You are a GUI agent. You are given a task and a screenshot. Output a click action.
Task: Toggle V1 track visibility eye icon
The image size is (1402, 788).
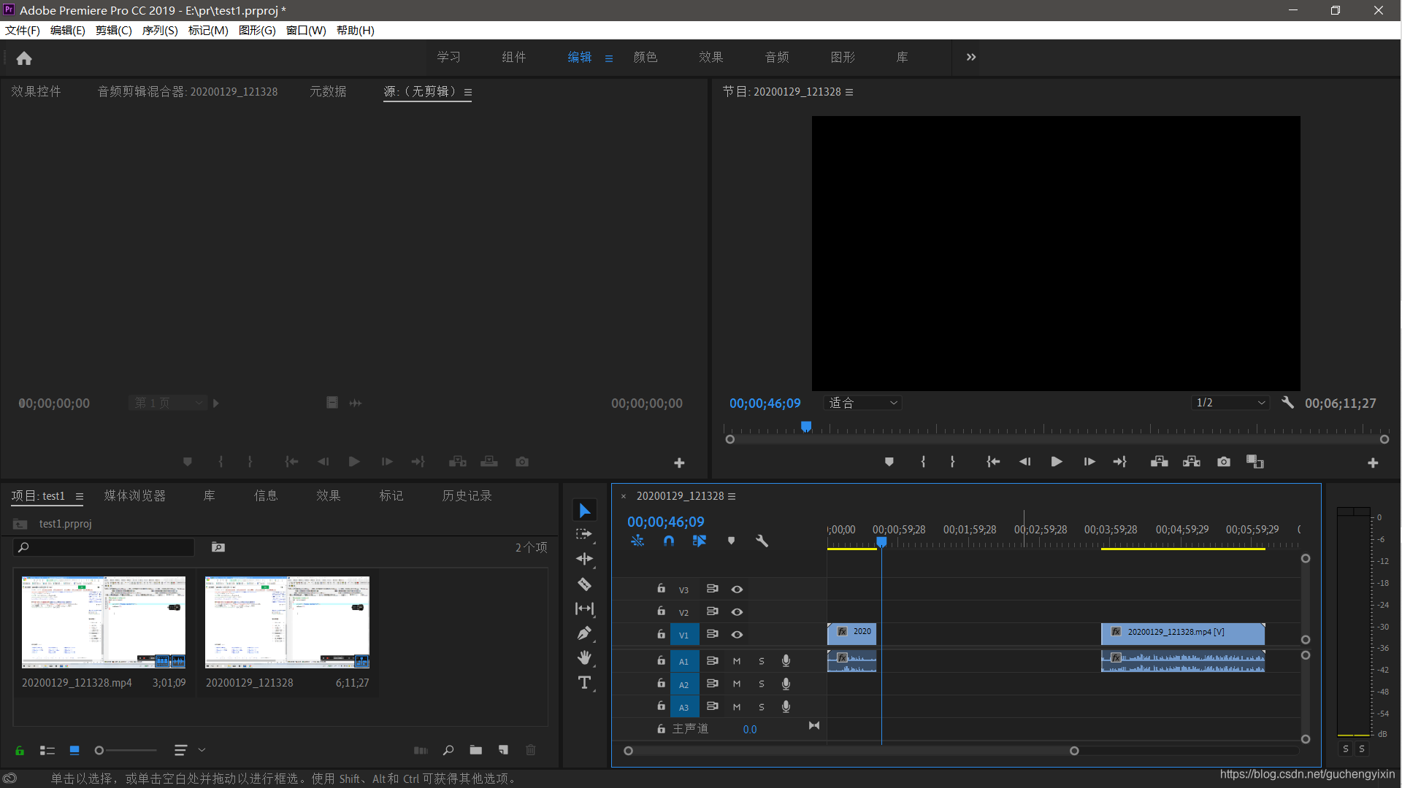737,634
